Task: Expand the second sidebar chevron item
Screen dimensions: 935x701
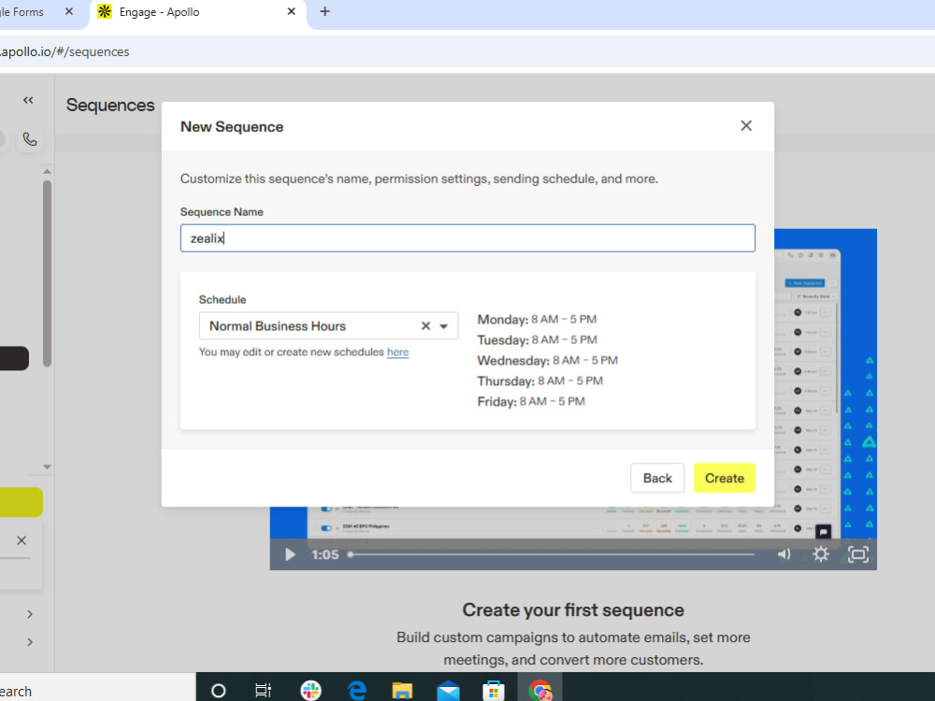Action: [30, 642]
